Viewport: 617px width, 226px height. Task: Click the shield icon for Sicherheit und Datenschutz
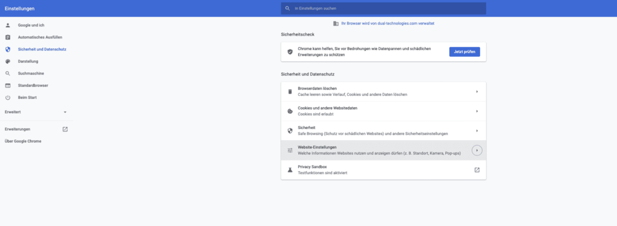pos(7,49)
